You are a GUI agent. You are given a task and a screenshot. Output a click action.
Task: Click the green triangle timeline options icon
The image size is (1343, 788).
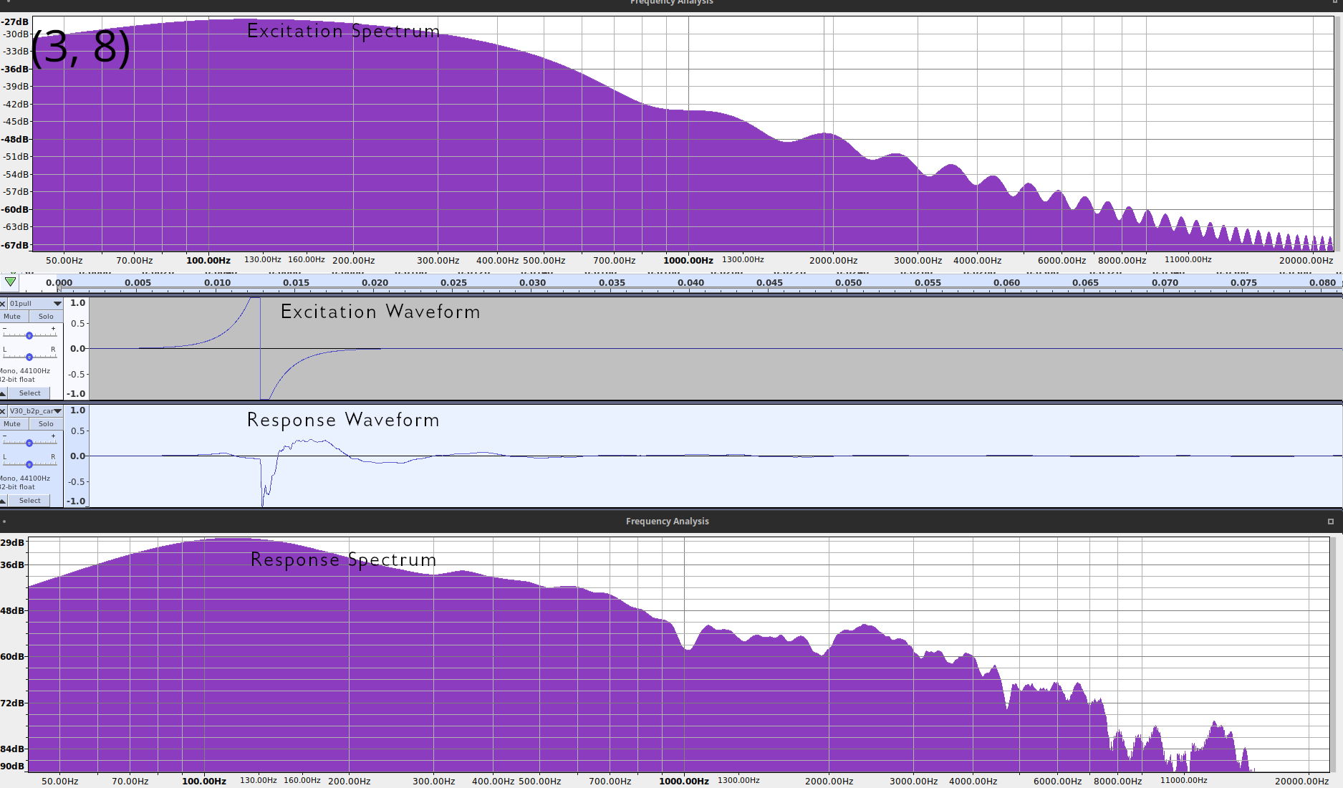(10, 282)
